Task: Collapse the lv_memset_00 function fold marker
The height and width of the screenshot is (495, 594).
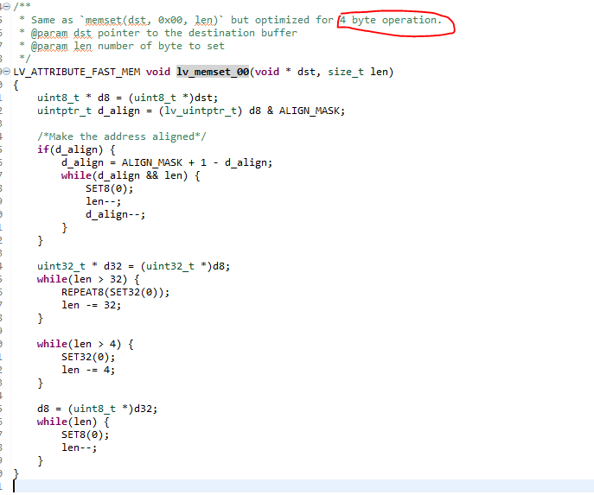Action: [x=6, y=71]
